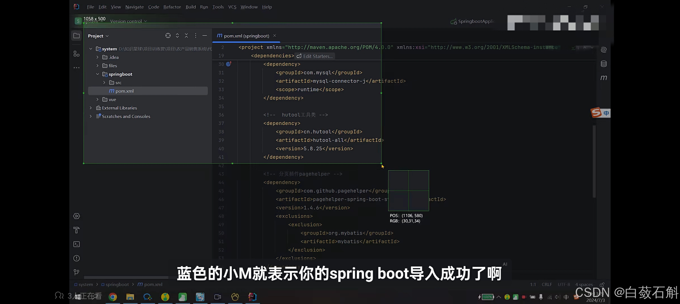Expand the src folder node
Image resolution: width=680 pixels, height=304 pixels.
pyautogui.click(x=104, y=82)
